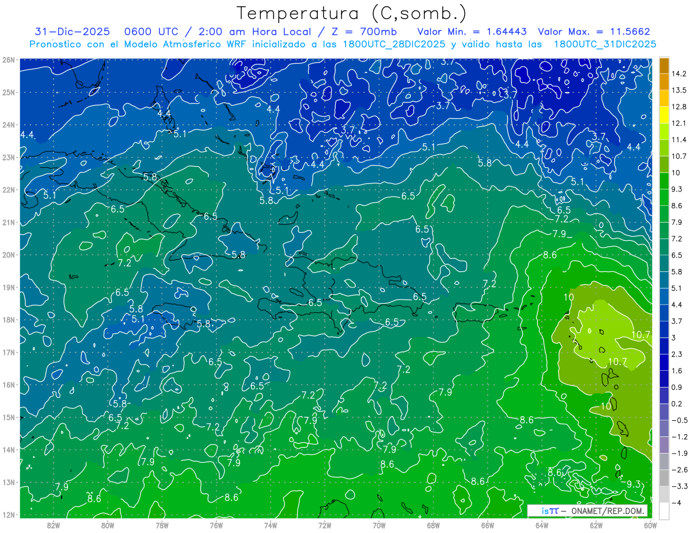Click the "24N" latitude axis label

pos(9,125)
